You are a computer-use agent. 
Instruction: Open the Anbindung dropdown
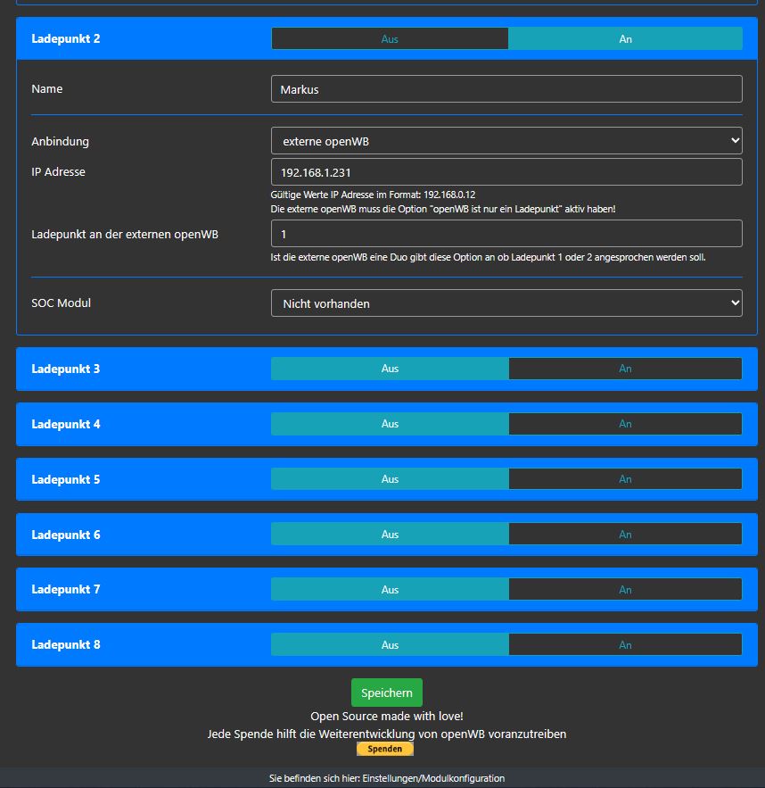point(506,141)
